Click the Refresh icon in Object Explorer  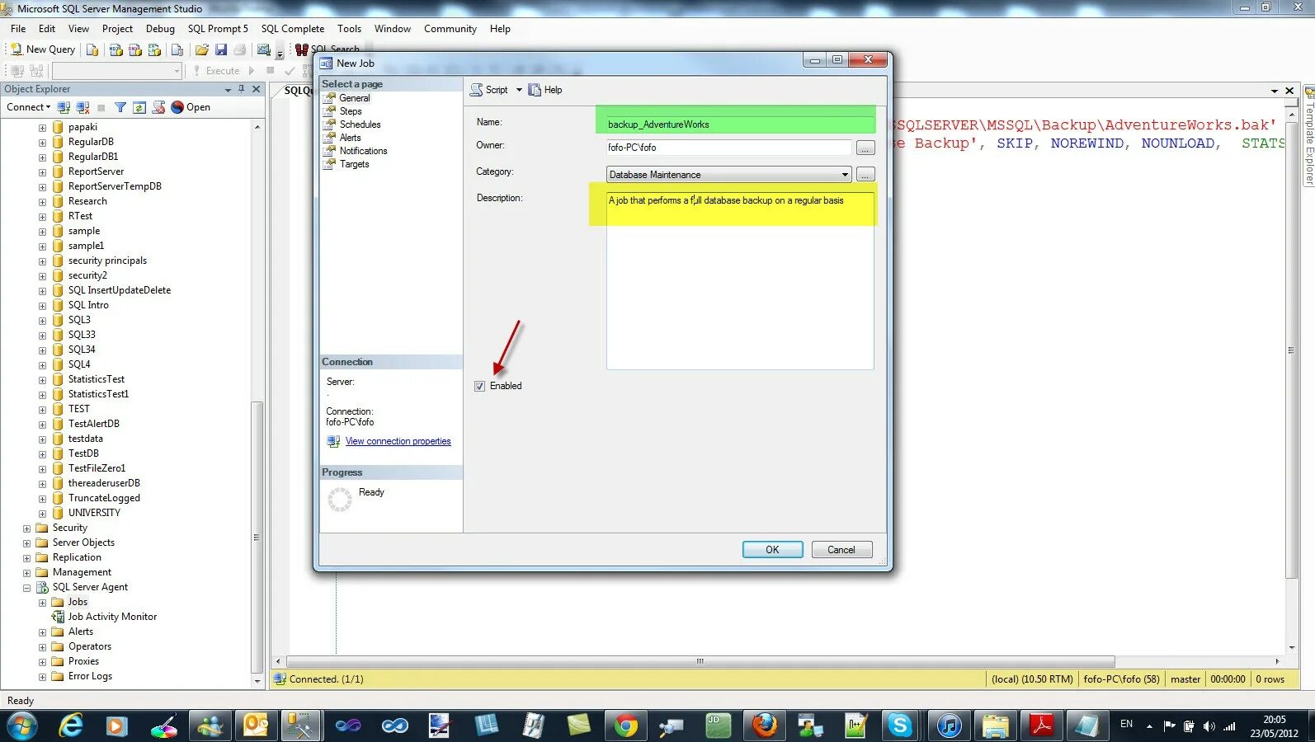[139, 107]
